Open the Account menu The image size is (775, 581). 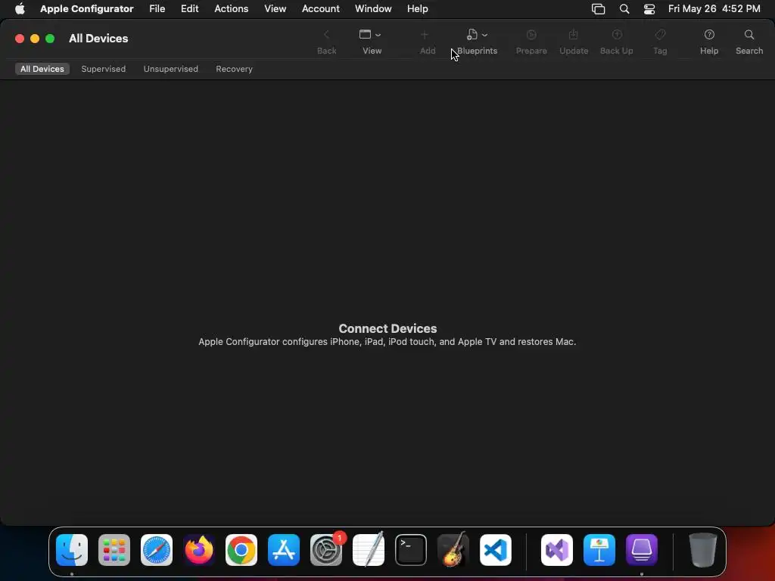pyautogui.click(x=320, y=9)
